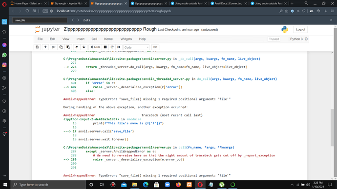The height and width of the screenshot is (189, 337).
Task: Go to the previous find match
Action: pyautogui.click(x=73, y=20)
